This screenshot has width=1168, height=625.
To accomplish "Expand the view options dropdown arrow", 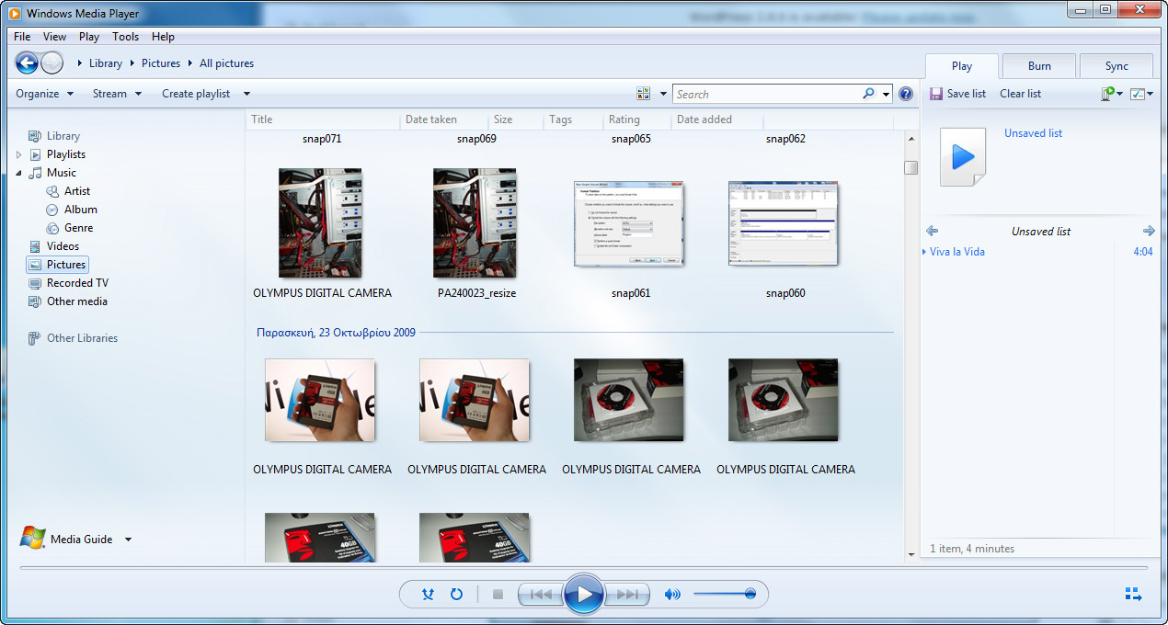I will pyautogui.click(x=662, y=94).
